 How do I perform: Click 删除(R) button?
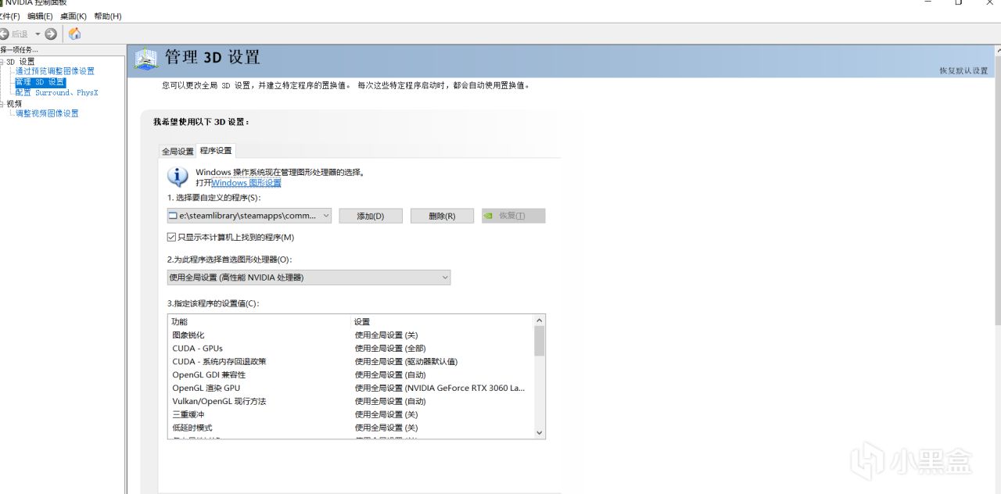(x=442, y=216)
